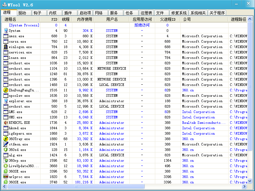
Task: Click the urlproc.exe icon
Action: (6, 177)
